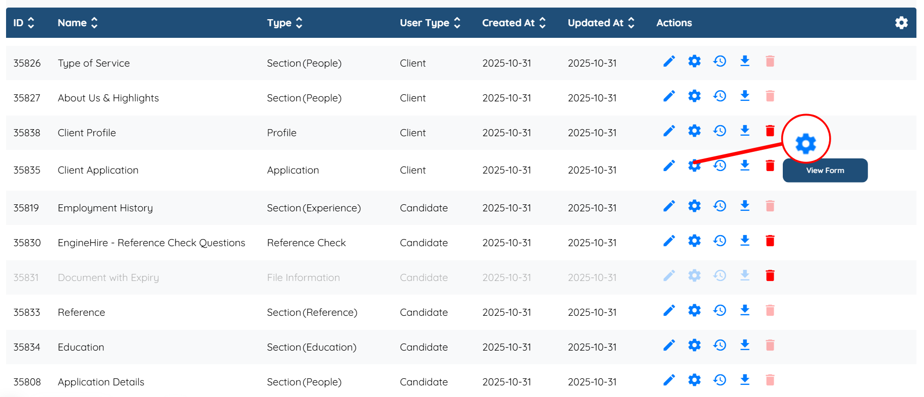Delete the Document with Expiry form
Image resolution: width=924 pixels, height=397 pixels.
770,275
